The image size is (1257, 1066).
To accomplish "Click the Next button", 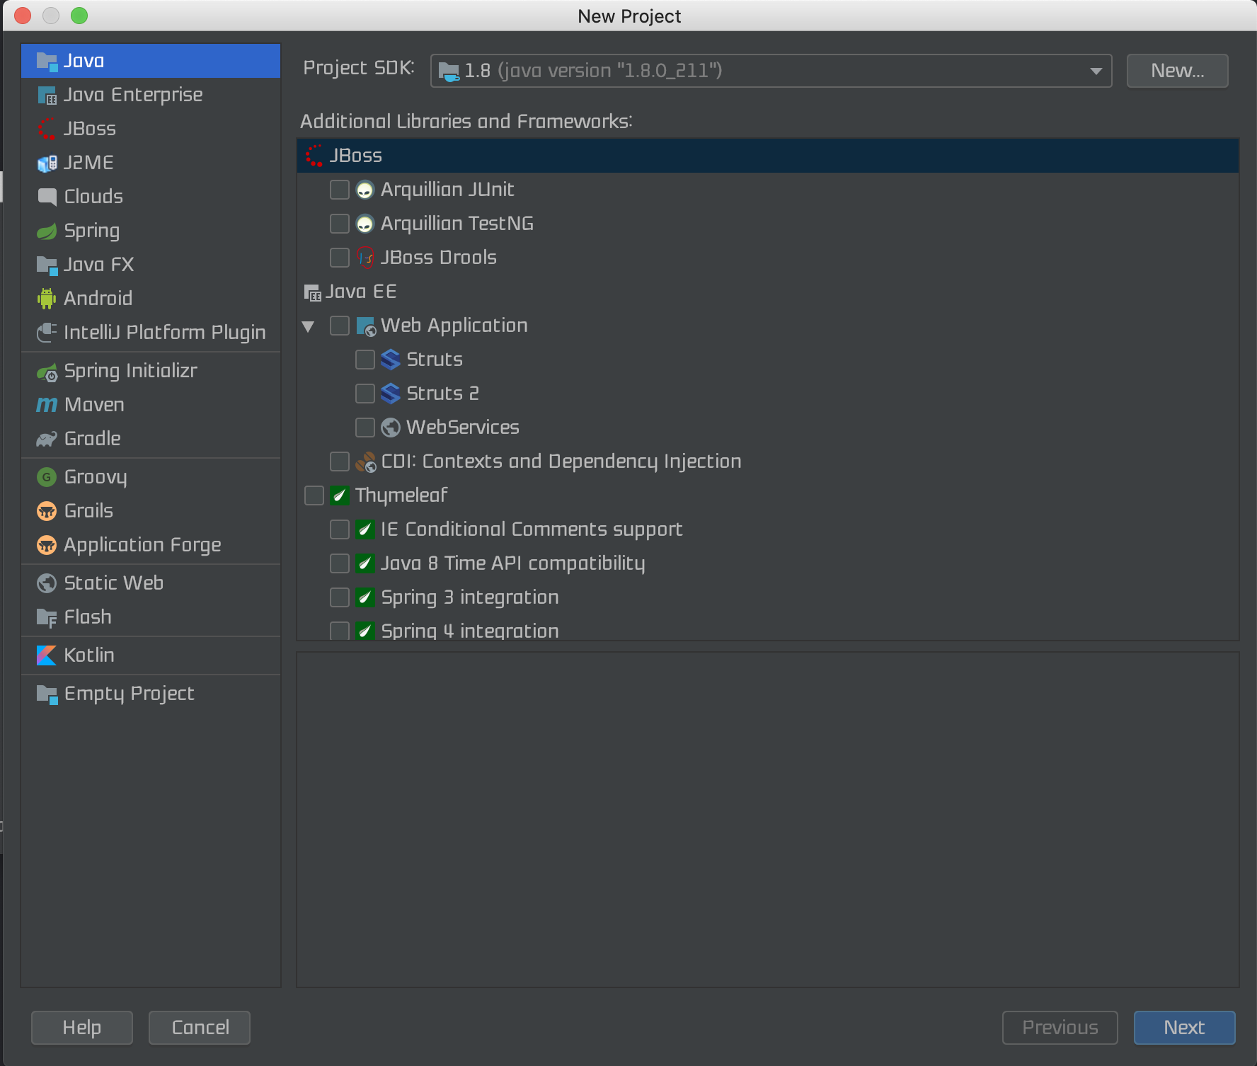I will coord(1184,1028).
